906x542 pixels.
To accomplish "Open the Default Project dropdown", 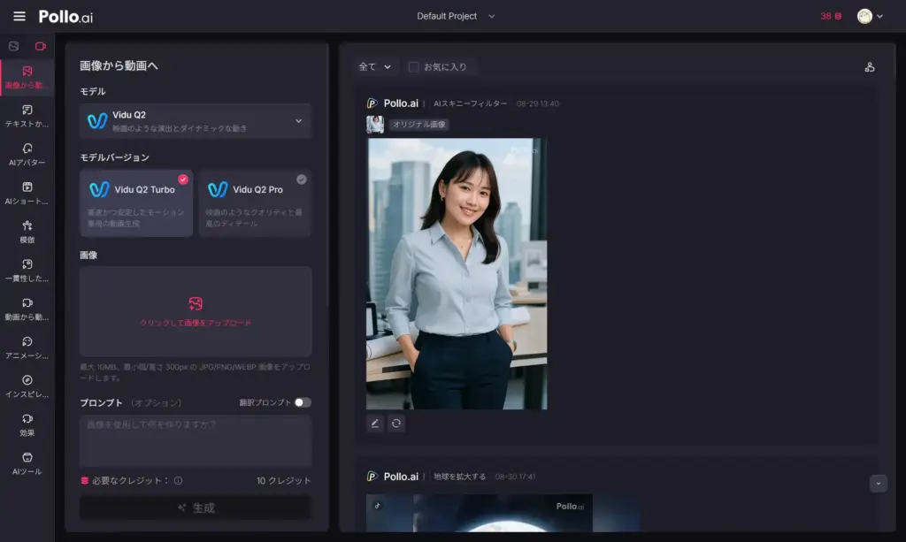I will 456,16.
